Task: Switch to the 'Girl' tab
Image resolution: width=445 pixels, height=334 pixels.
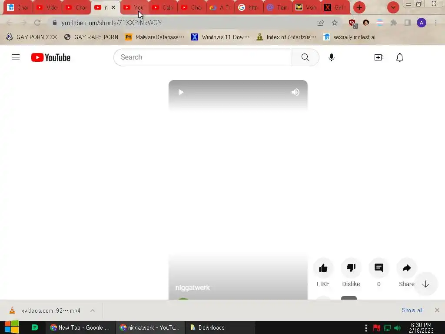Action: (335, 7)
